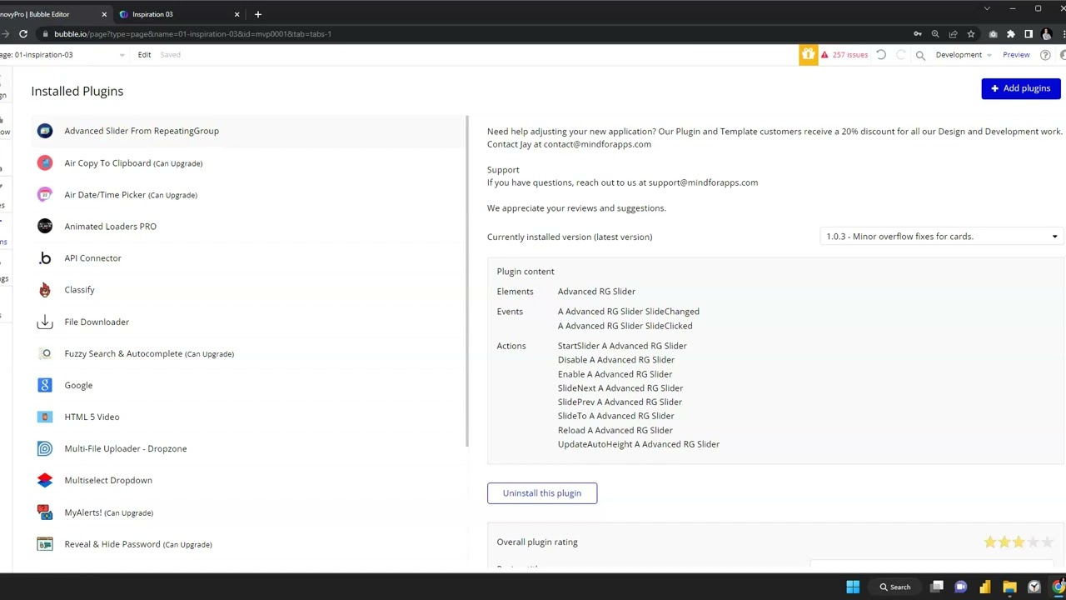Click the camera extension icon
Screen dimensions: 1066x600
pos(993,34)
